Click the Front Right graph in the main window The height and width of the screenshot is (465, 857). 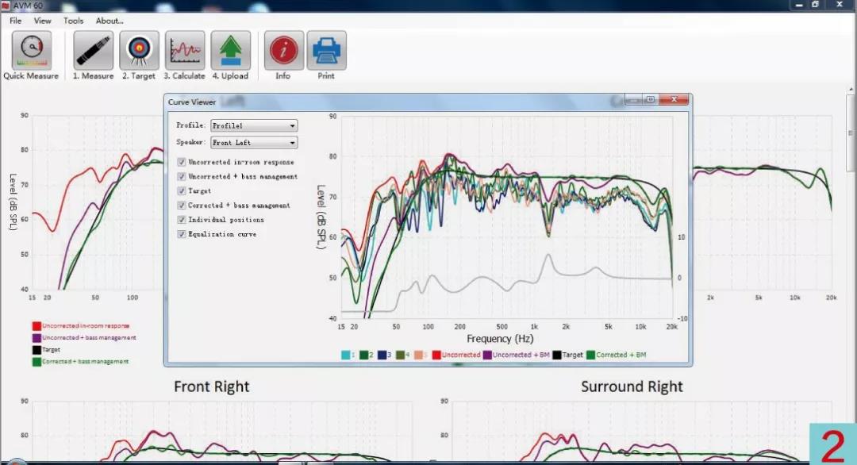pyautogui.click(x=222, y=432)
